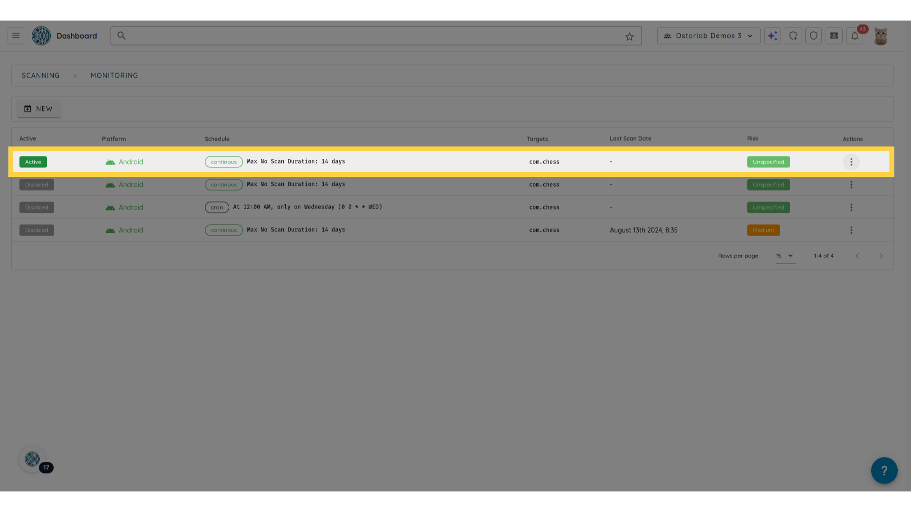Open actions menu for the Active rule

851,162
